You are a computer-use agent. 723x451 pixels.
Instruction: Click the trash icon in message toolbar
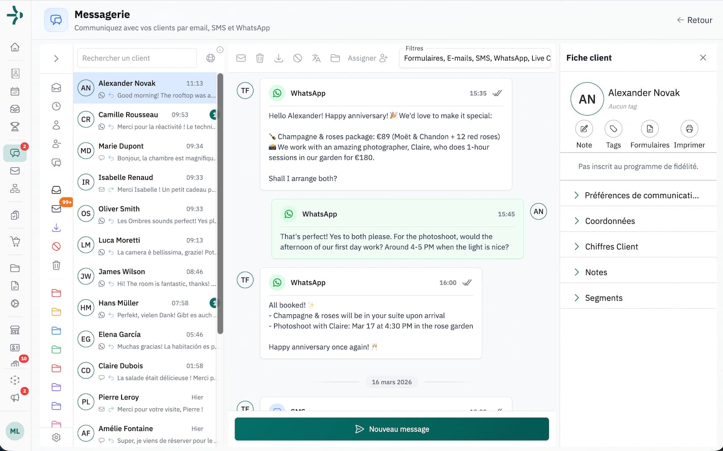coord(260,58)
